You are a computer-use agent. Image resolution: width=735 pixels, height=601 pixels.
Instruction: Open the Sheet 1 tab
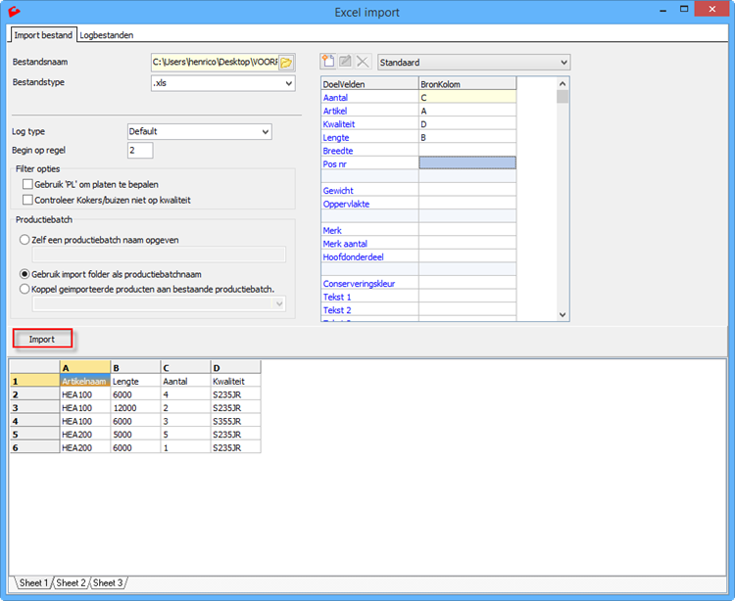[x=33, y=582]
